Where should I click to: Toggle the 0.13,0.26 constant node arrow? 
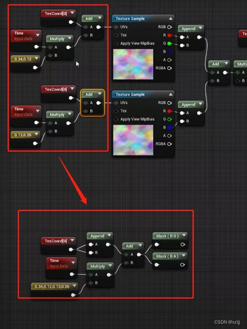(x=37, y=134)
